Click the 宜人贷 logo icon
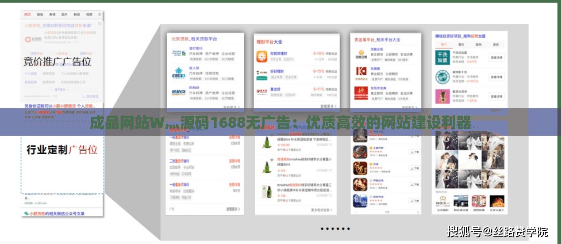 tap(178, 72)
